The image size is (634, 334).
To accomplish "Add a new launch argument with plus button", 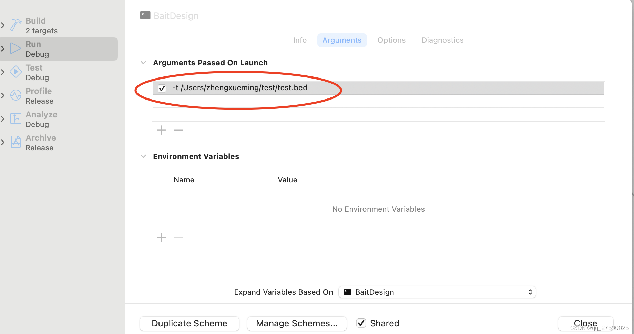I will [x=161, y=130].
